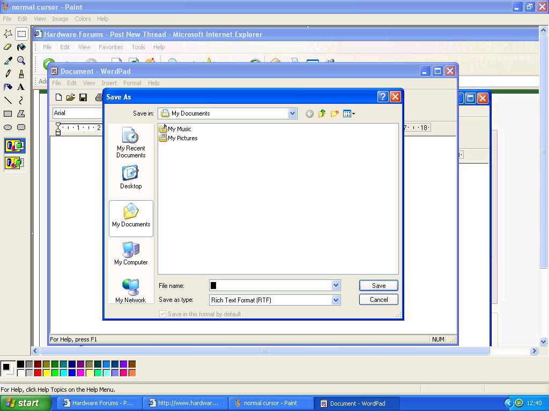The image size is (549, 411).
Task: Click the Windows start button
Action: (25, 403)
